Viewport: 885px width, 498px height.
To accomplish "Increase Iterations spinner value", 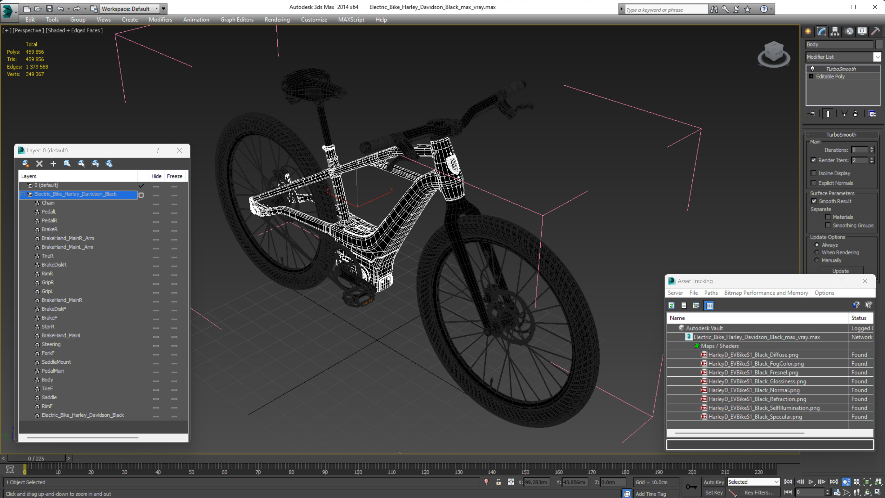I will click(x=872, y=148).
